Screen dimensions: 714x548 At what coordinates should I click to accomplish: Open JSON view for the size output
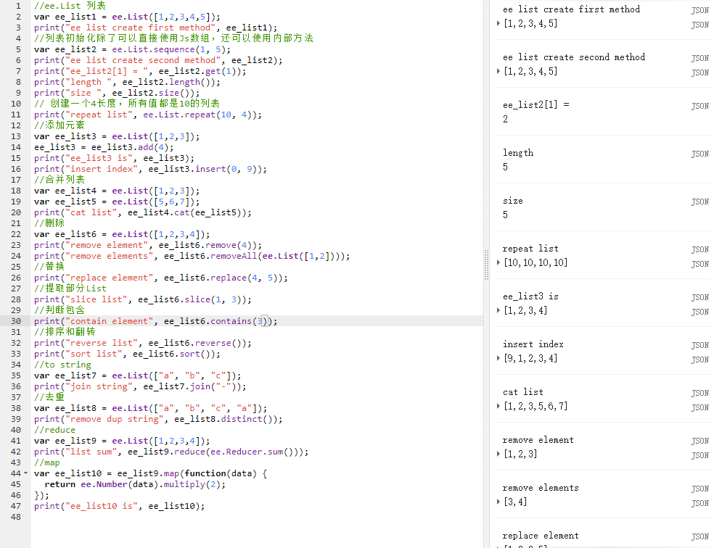click(x=699, y=201)
